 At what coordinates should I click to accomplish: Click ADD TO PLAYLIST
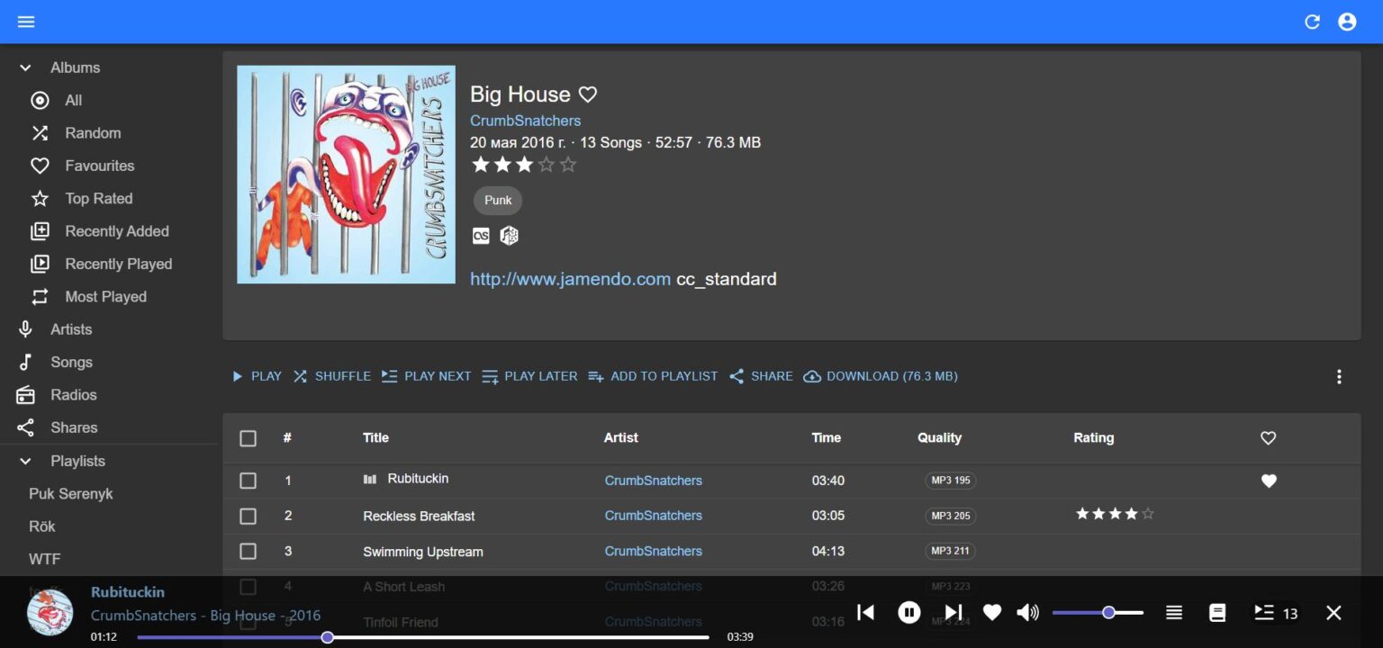click(653, 376)
